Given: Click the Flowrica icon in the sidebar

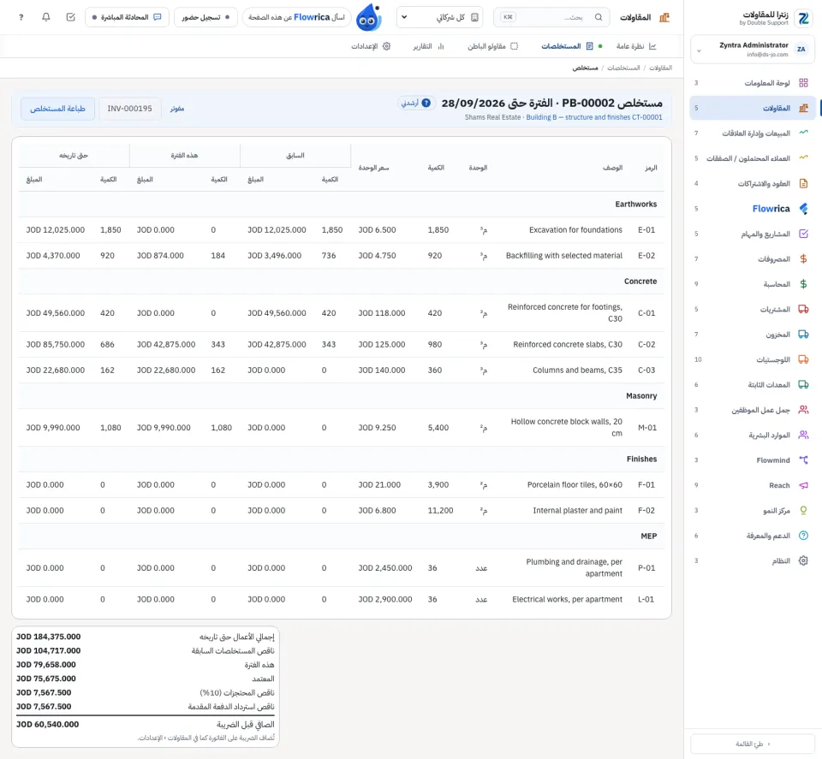Looking at the screenshot, I should click(x=803, y=209).
